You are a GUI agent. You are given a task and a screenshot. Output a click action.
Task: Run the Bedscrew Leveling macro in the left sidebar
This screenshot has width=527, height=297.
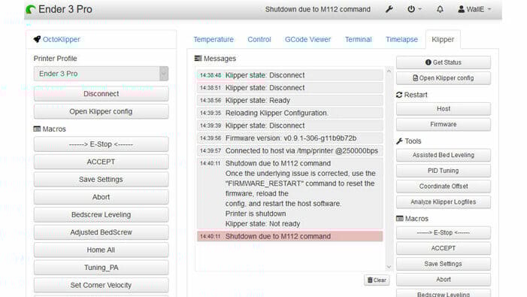pyautogui.click(x=101, y=215)
